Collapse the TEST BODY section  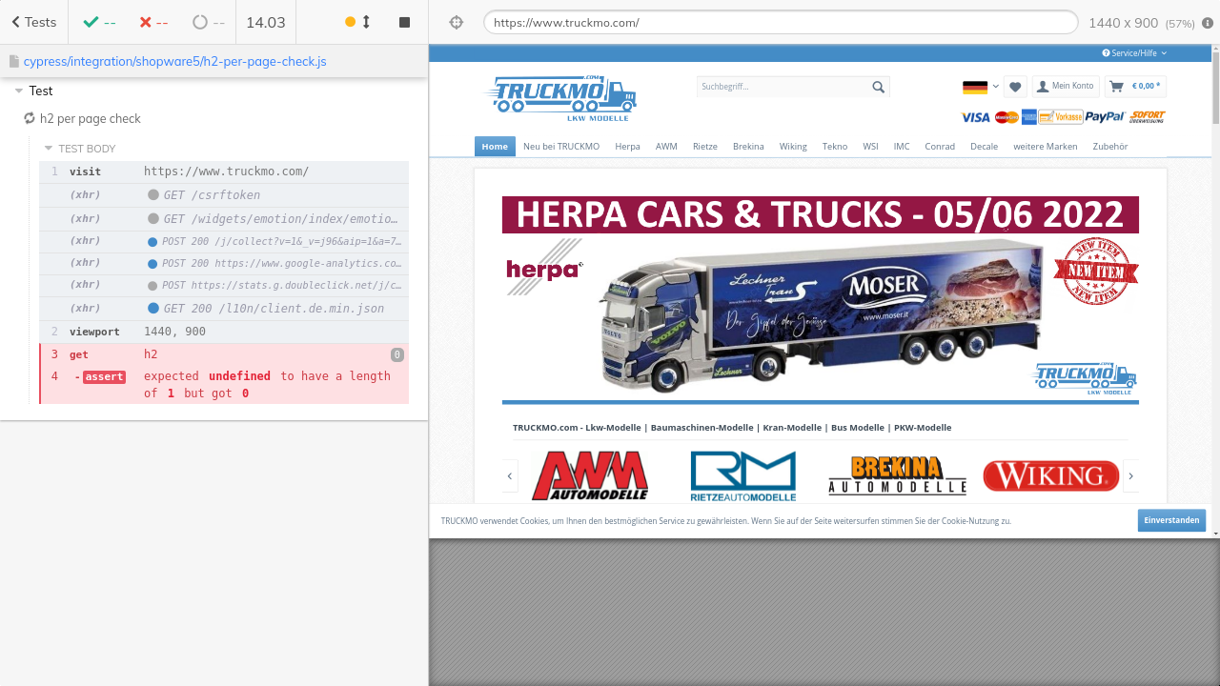pyautogui.click(x=49, y=149)
